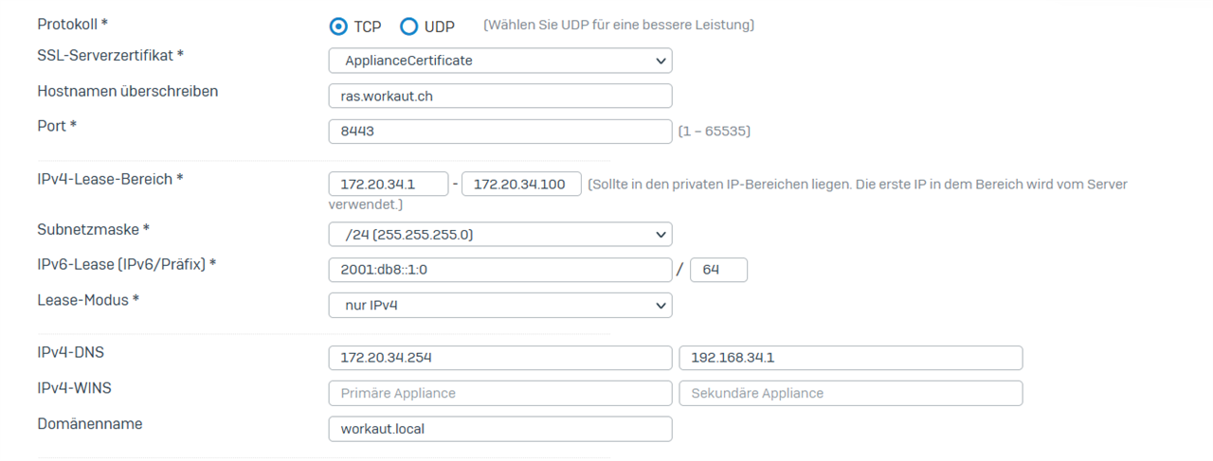Focus the IPv6-Lease address field
Viewport: 1213px width, 461px height.
[x=500, y=270]
